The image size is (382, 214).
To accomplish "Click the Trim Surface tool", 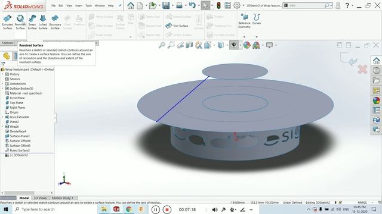I will point(177,26).
